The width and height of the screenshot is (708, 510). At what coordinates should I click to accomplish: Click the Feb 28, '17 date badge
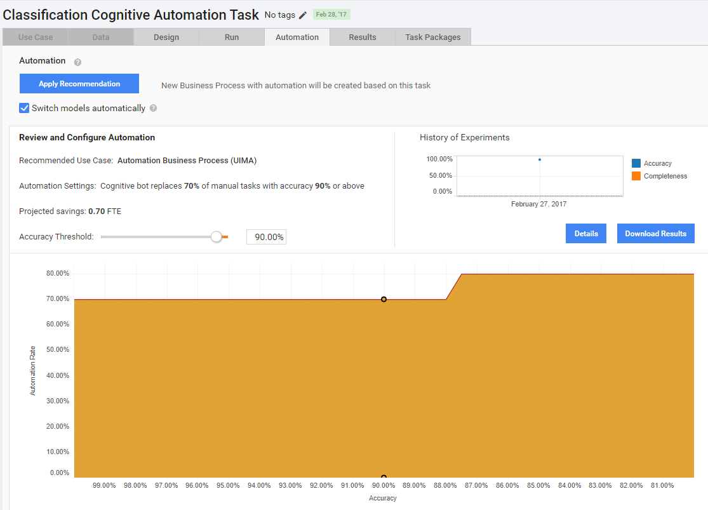(331, 15)
